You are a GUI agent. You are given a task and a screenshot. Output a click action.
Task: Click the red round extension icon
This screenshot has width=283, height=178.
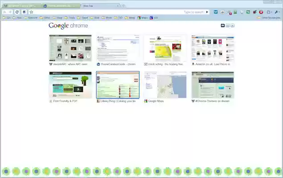click(261, 12)
